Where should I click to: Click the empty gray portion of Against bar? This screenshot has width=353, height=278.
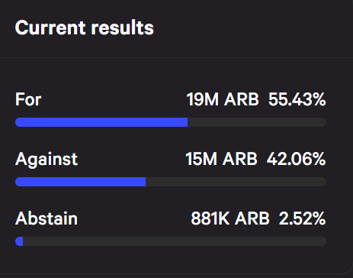click(236, 182)
